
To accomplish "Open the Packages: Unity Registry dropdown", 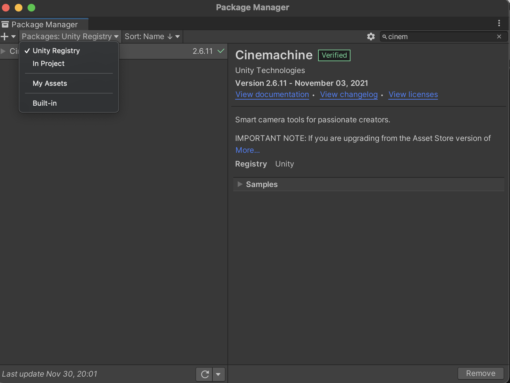I will point(70,37).
